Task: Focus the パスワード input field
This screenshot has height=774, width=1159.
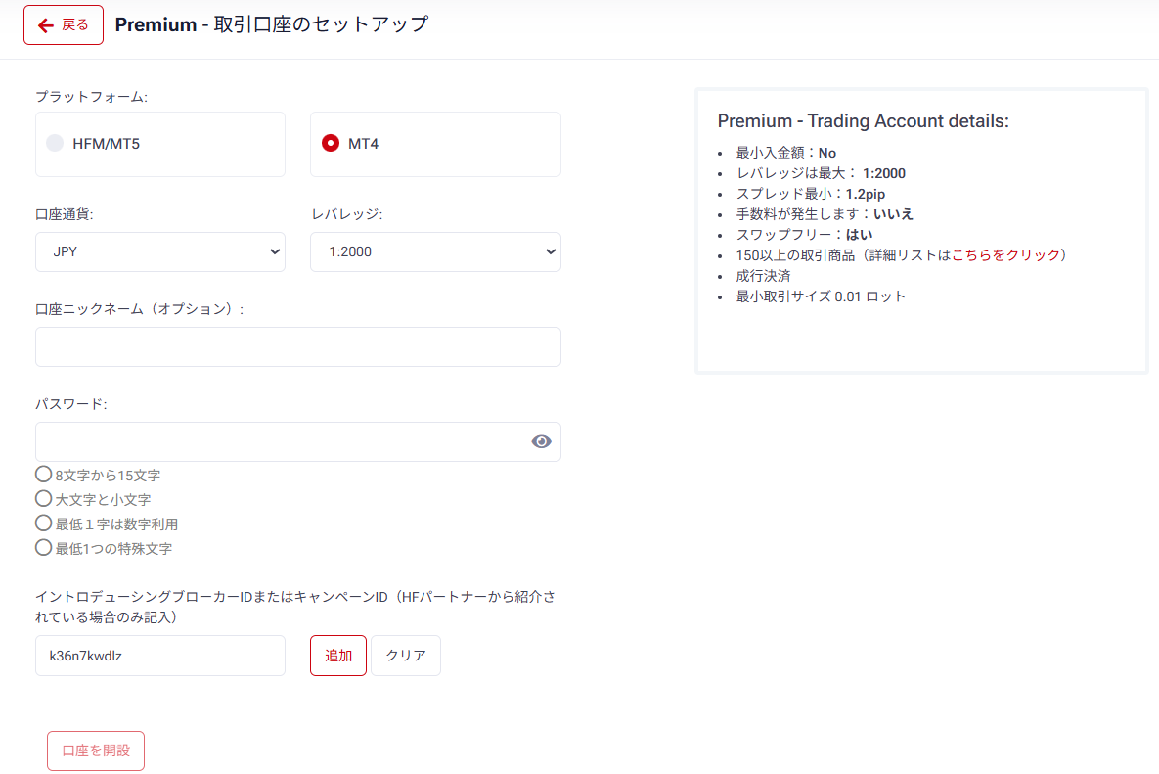Action: 298,442
